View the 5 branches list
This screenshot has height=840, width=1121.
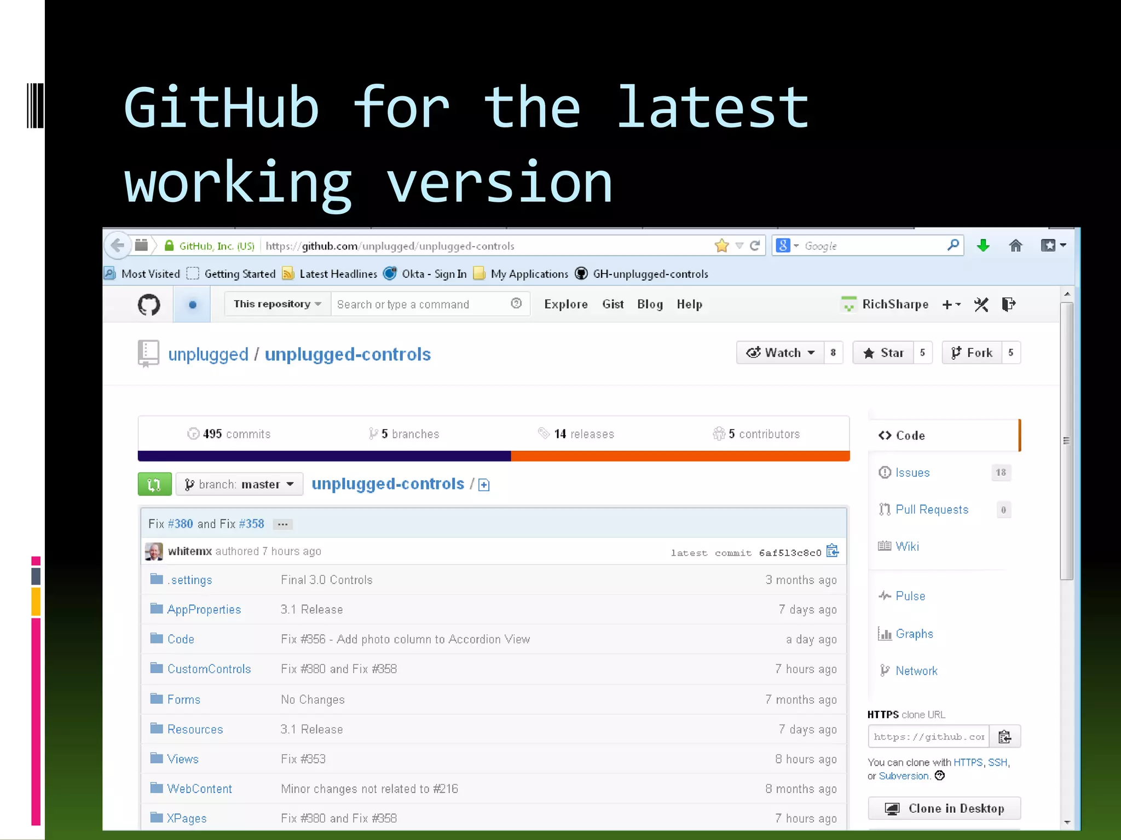(404, 434)
